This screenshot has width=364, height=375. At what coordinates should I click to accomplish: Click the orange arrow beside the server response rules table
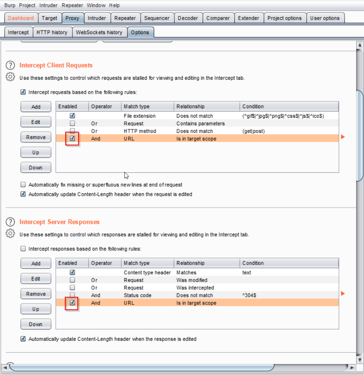[343, 293]
